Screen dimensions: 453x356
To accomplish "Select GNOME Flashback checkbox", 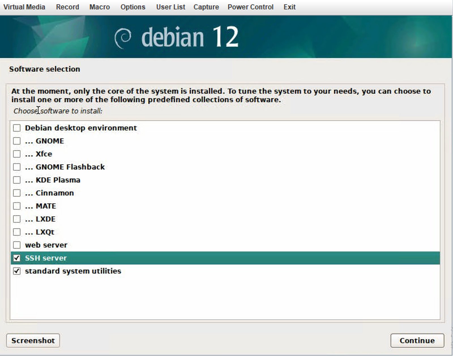I will pyautogui.click(x=17, y=167).
